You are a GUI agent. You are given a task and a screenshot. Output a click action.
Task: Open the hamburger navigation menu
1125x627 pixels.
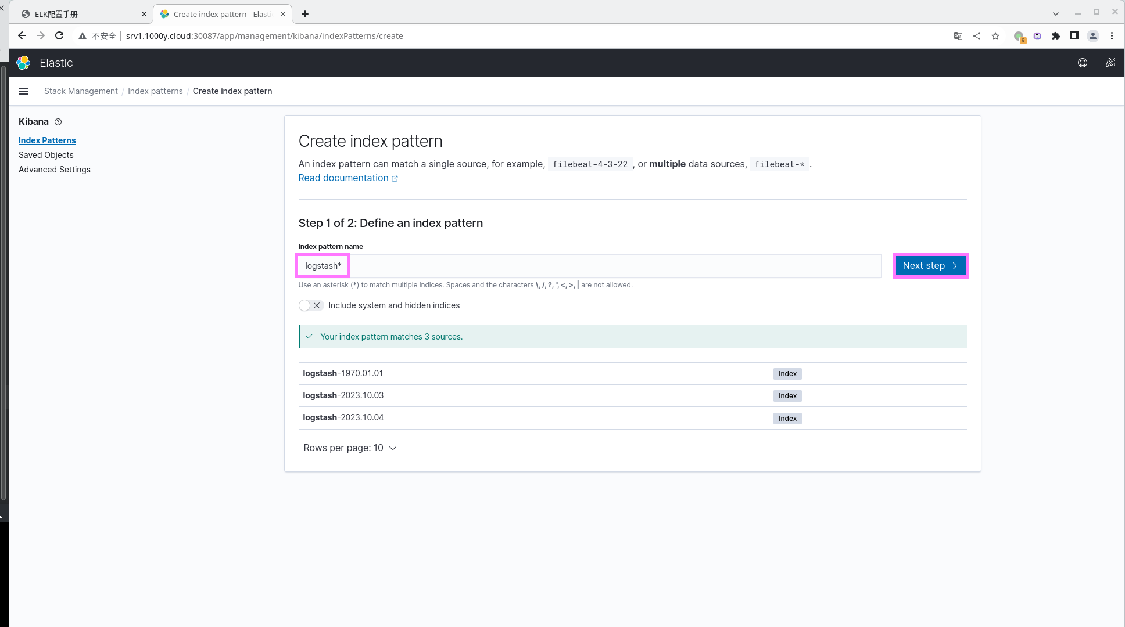23,91
